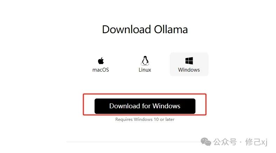The height and width of the screenshot is (153, 276).
Task: Click the word Download in the heading
Action: click(x=126, y=29)
